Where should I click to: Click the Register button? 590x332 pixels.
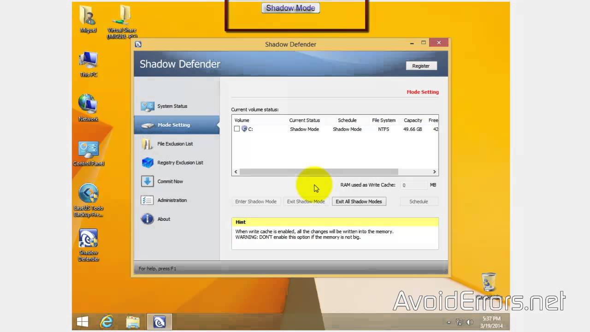click(x=421, y=66)
